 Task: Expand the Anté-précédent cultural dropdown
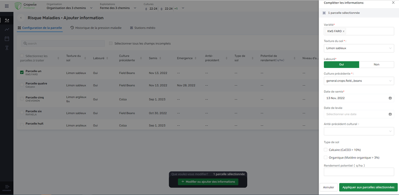pos(358,131)
